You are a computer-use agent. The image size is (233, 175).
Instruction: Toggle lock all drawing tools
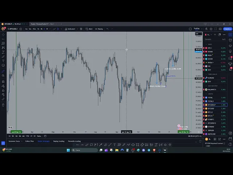pyautogui.click(x=3, y=90)
